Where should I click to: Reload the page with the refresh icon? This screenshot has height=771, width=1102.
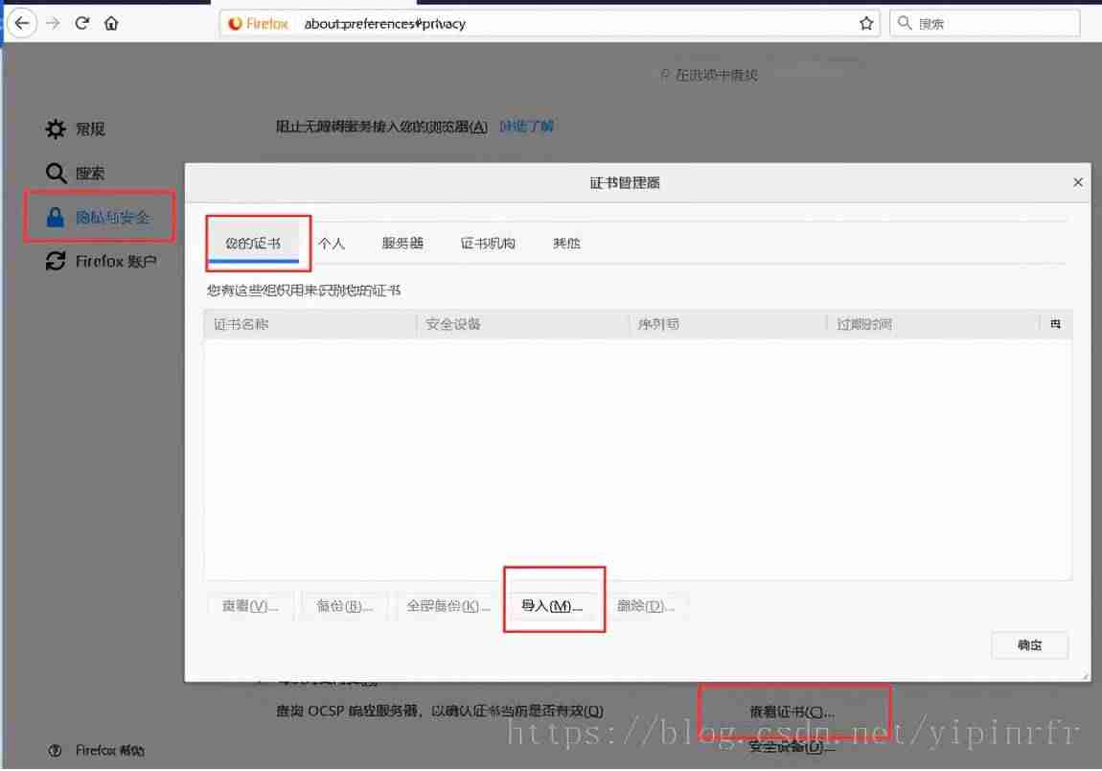tap(82, 23)
